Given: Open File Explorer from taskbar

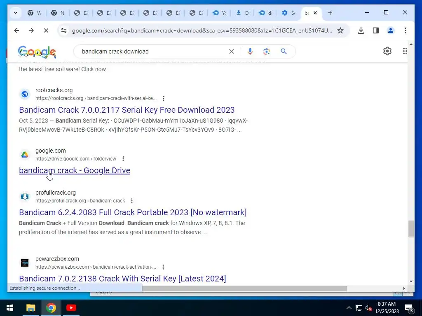Looking at the screenshot, I should (30, 308).
